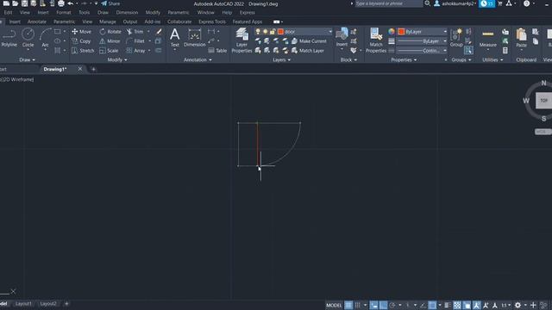Expand the Utilities panel

tap(492, 59)
